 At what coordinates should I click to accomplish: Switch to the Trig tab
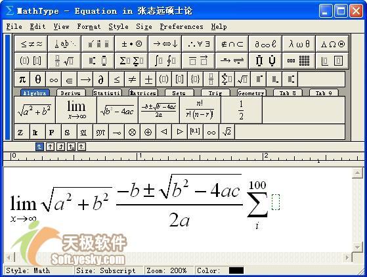[215, 93]
